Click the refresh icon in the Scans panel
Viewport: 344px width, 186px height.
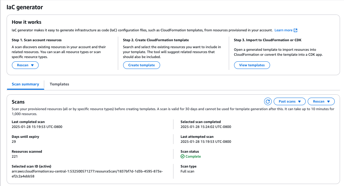point(268,102)
